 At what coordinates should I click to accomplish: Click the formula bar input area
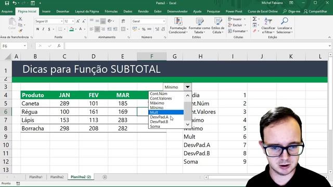(197, 46)
